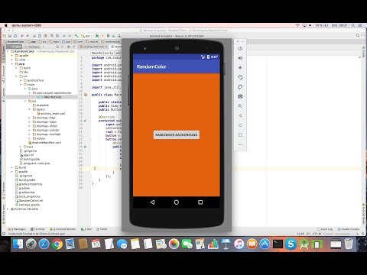Click the Find magnifier toolbar icon
The height and width of the screenshot is (275, 367).
pos(52,36)
